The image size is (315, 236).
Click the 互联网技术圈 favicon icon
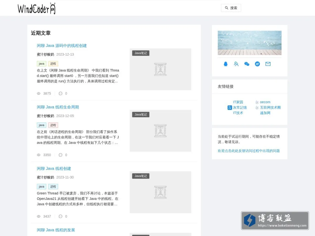tap(257, 108)
